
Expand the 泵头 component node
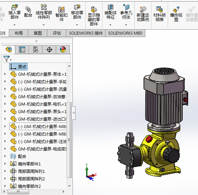[5, 111]
